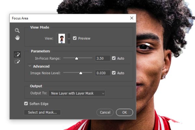Cancel the Focus Area dialog

pos(105,112)
